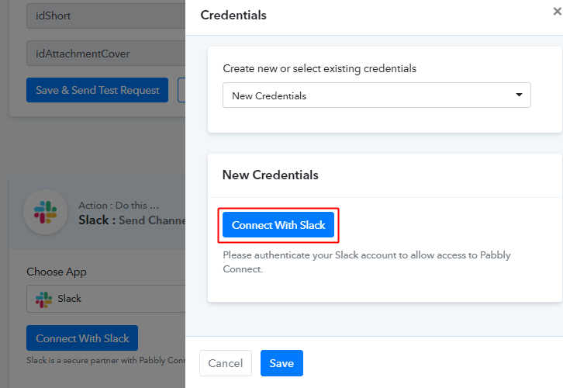Click the Connect With Slack button under Choose App
Viewport: 563px width, 388px height.
82,338
